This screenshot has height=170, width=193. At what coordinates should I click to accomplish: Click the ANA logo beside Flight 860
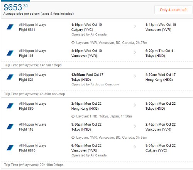click(10, 106)
